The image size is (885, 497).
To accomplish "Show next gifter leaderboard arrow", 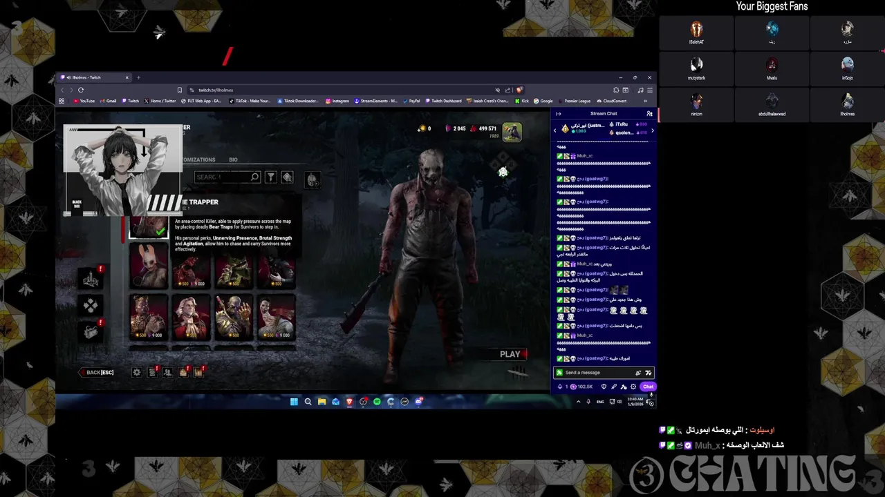I will 652,130.
